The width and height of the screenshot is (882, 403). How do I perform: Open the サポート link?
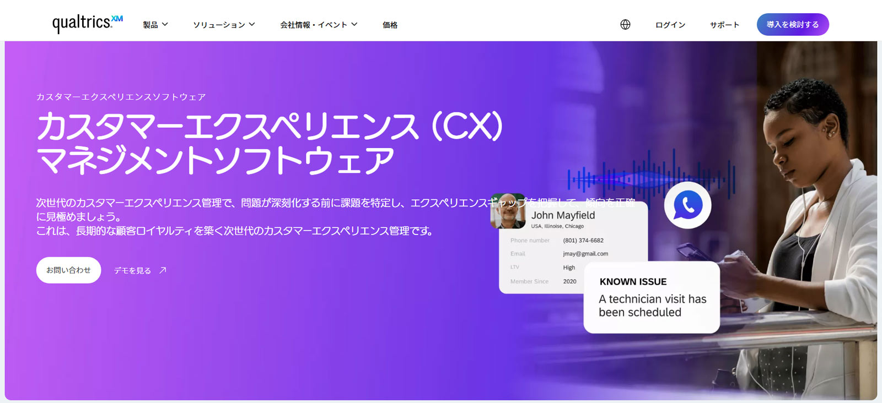pyautogui.click(x=724, y=25)
